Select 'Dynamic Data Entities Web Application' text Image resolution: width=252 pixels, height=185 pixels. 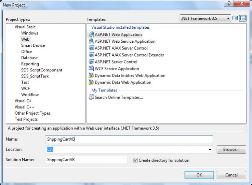click(x=130, y=75)
